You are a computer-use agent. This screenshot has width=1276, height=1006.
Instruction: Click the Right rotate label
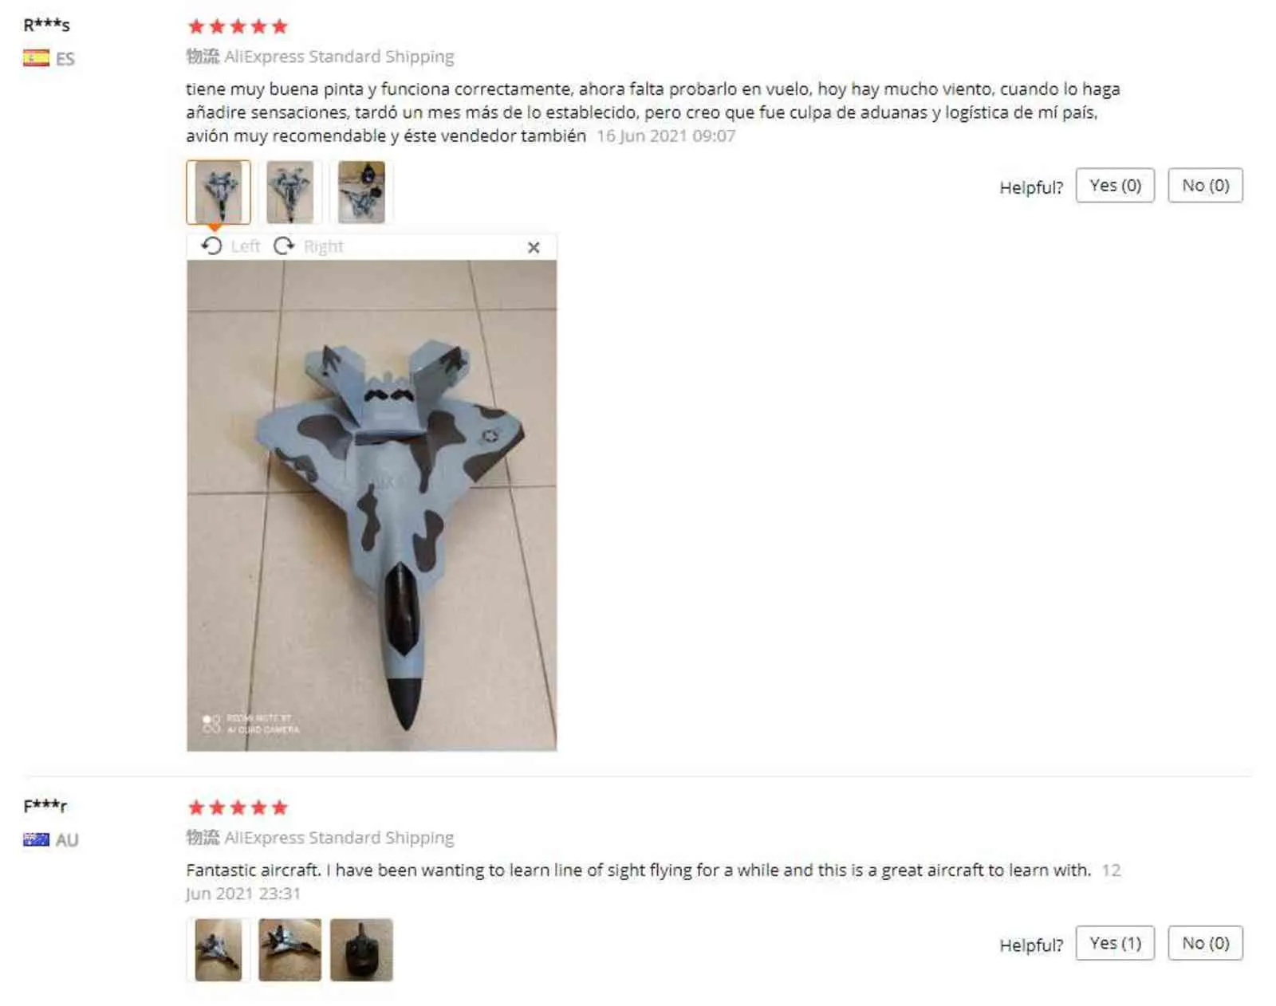click(x=323, y=246)
